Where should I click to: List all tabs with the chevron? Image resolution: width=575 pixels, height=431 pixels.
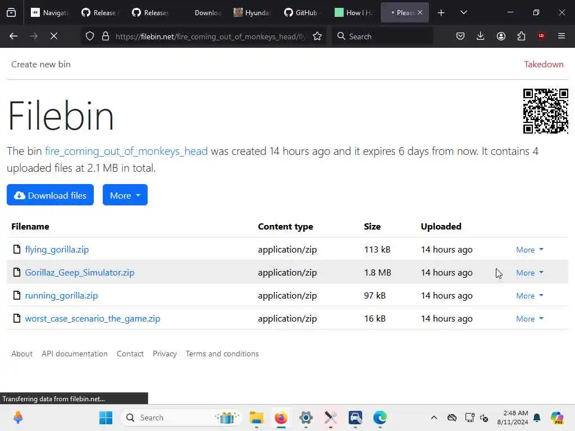click(x=463, y=12)
